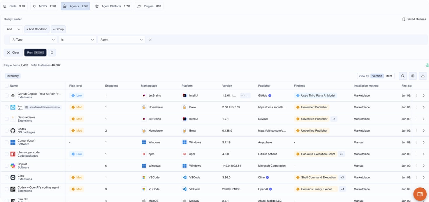Check the Cline row checkbox
This screenshot has width=429, height=202.
coord(7,177)
